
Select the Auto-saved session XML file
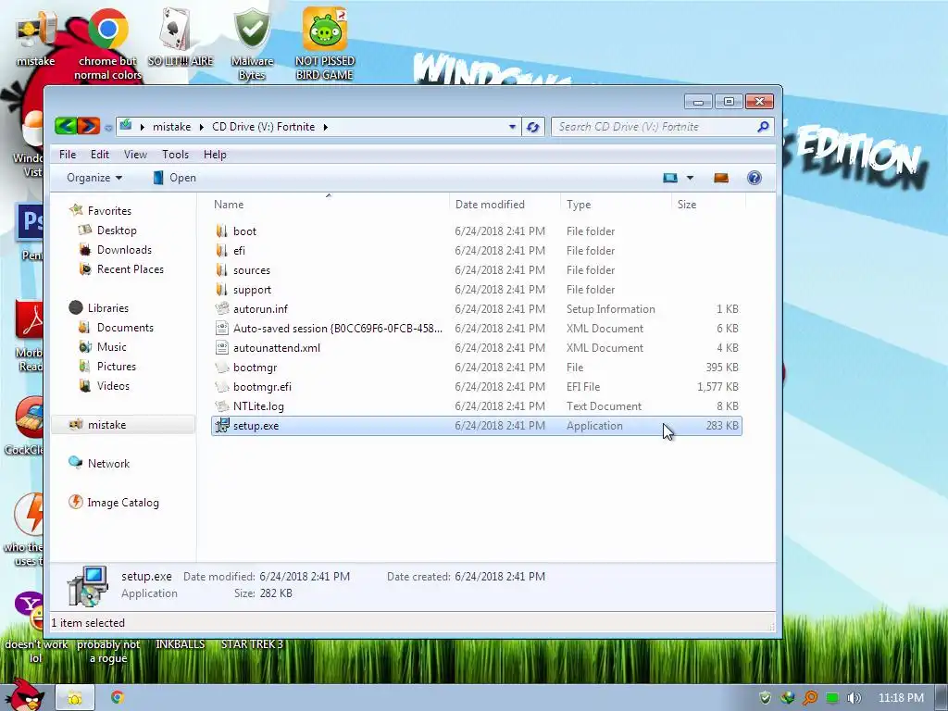[x=337, y=329]
